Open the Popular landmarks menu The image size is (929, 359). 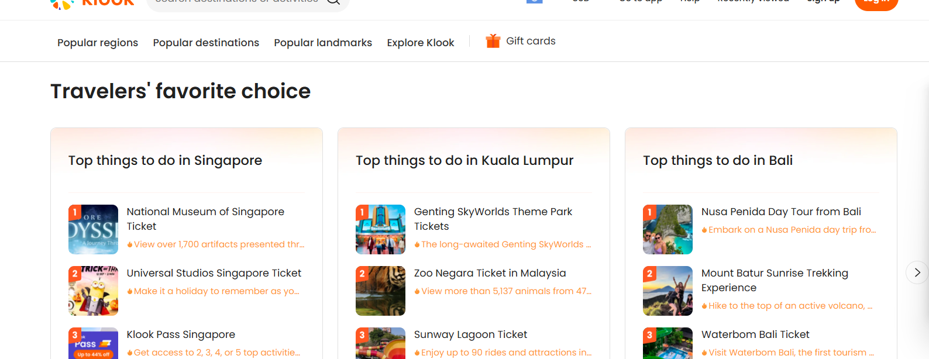click(x=323, y=43)
